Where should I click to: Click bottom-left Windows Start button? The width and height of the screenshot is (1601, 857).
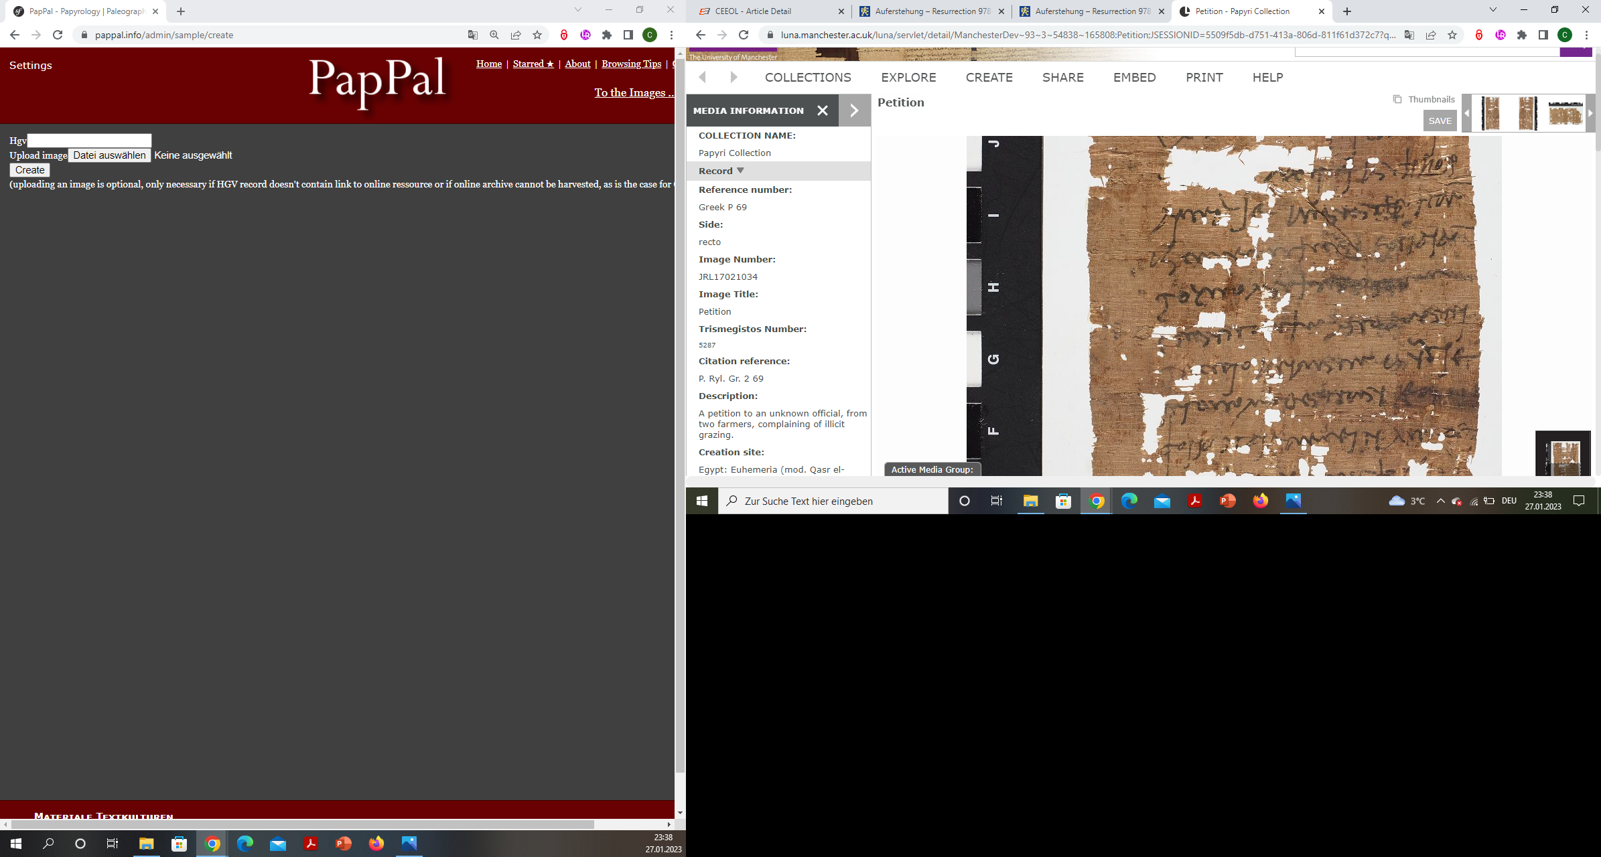[16, 844]
